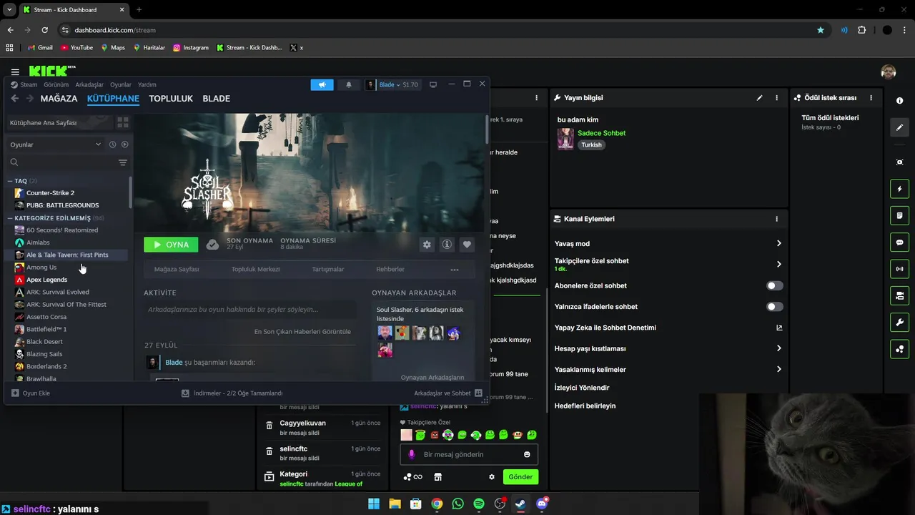This screenshot has width=915, height=515.
Task: Switch Steam to Big Picture monitor icon
Action: 432,84
